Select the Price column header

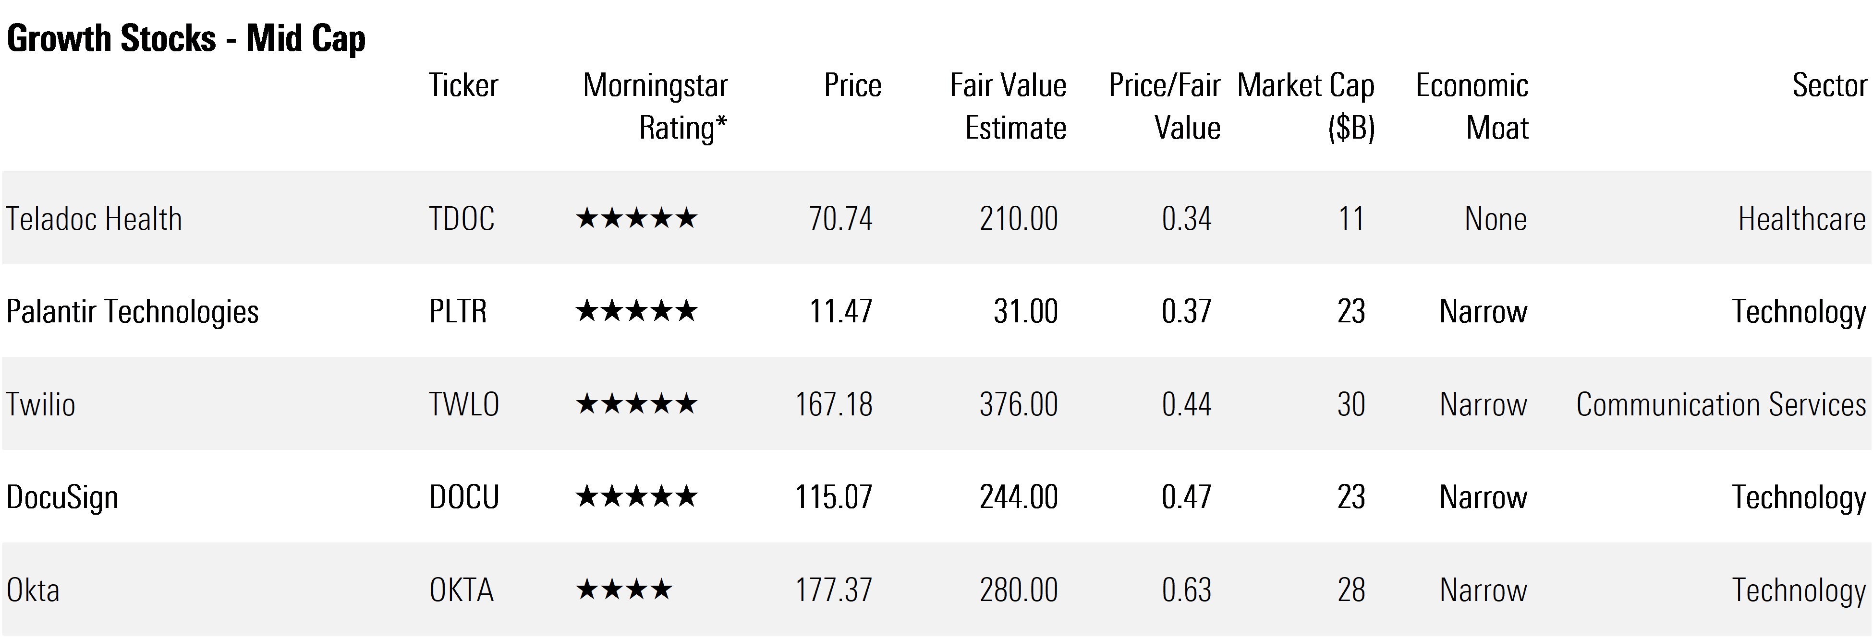pyautogui.click(x=852, y=86)
